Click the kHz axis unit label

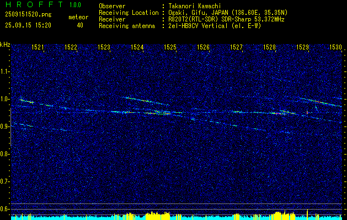5,45
